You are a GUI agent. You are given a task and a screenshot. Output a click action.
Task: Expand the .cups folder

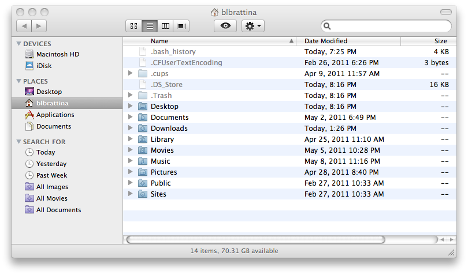coord(130,73)
